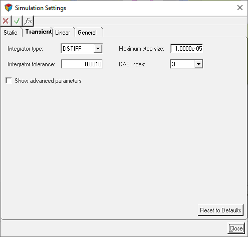The height and width of the screenshot is (237, 248).
Task: Click the Integrator tolerance field
Action: click(82, 64)
